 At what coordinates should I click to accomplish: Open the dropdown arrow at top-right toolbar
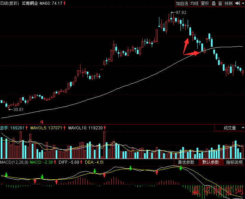coord(242,3)
